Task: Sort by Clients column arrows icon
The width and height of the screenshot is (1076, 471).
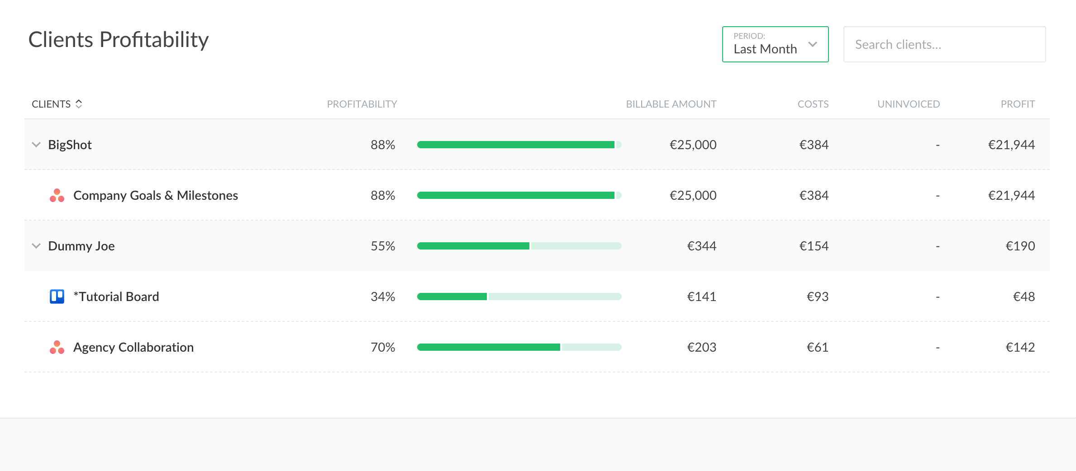Action: 79,104
